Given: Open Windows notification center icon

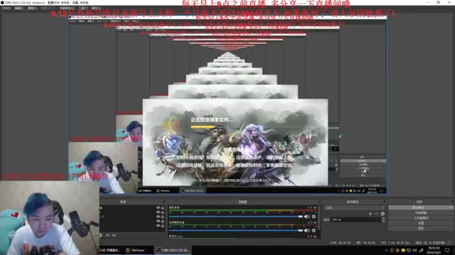Looking at the screenshot, I should [447, 250].
